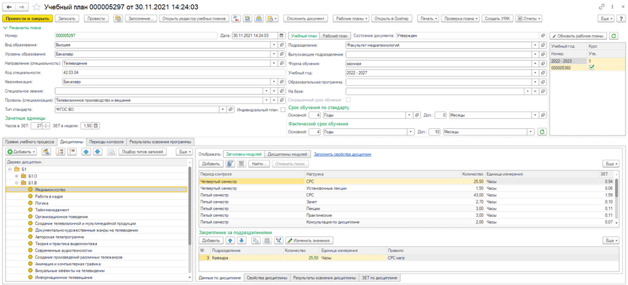Open the Учебный год dropdown
This screenshot has width=628, height=285.
(535, 73)
